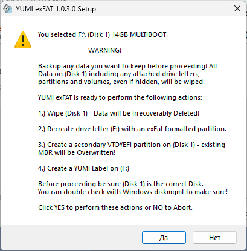Click step 3 'Create a secondary VTOYEFI partition' text
This screenshot has height=251, width=247.
pos(132,145)
